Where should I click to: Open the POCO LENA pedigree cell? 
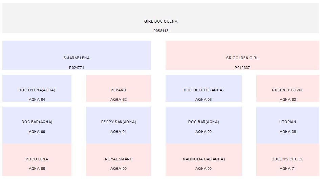[x=37, y=159]
